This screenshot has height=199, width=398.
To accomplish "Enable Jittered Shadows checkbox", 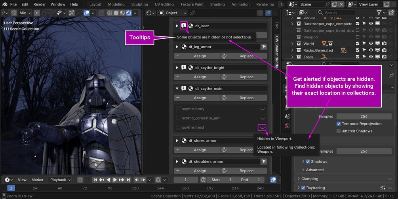I will (x=339, y=131).
